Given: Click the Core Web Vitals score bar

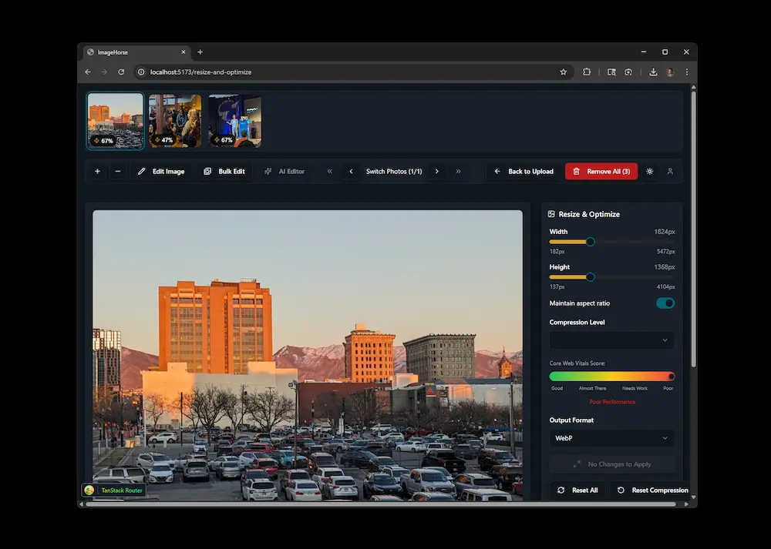Looking at the screenshot, I should [611, 377].
